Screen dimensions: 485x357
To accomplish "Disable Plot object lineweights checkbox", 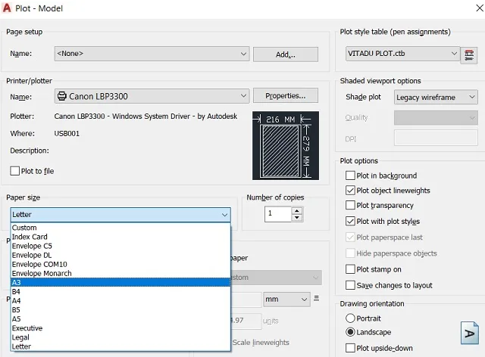I will pyautogui.click(x=350, y=191).
